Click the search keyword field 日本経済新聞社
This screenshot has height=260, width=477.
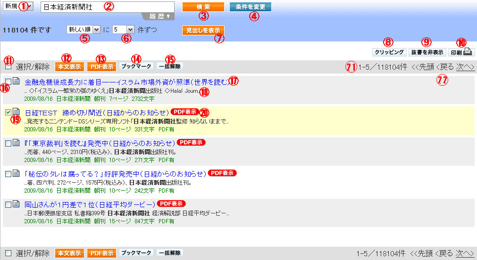108,7
